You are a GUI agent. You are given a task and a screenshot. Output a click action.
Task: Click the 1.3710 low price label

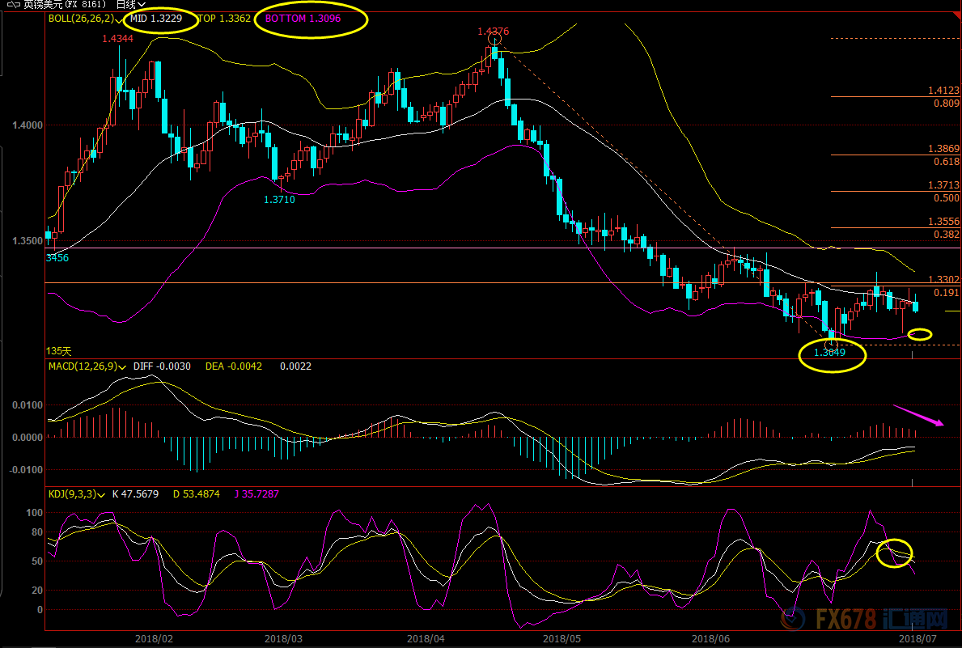[x=279, y=199]
